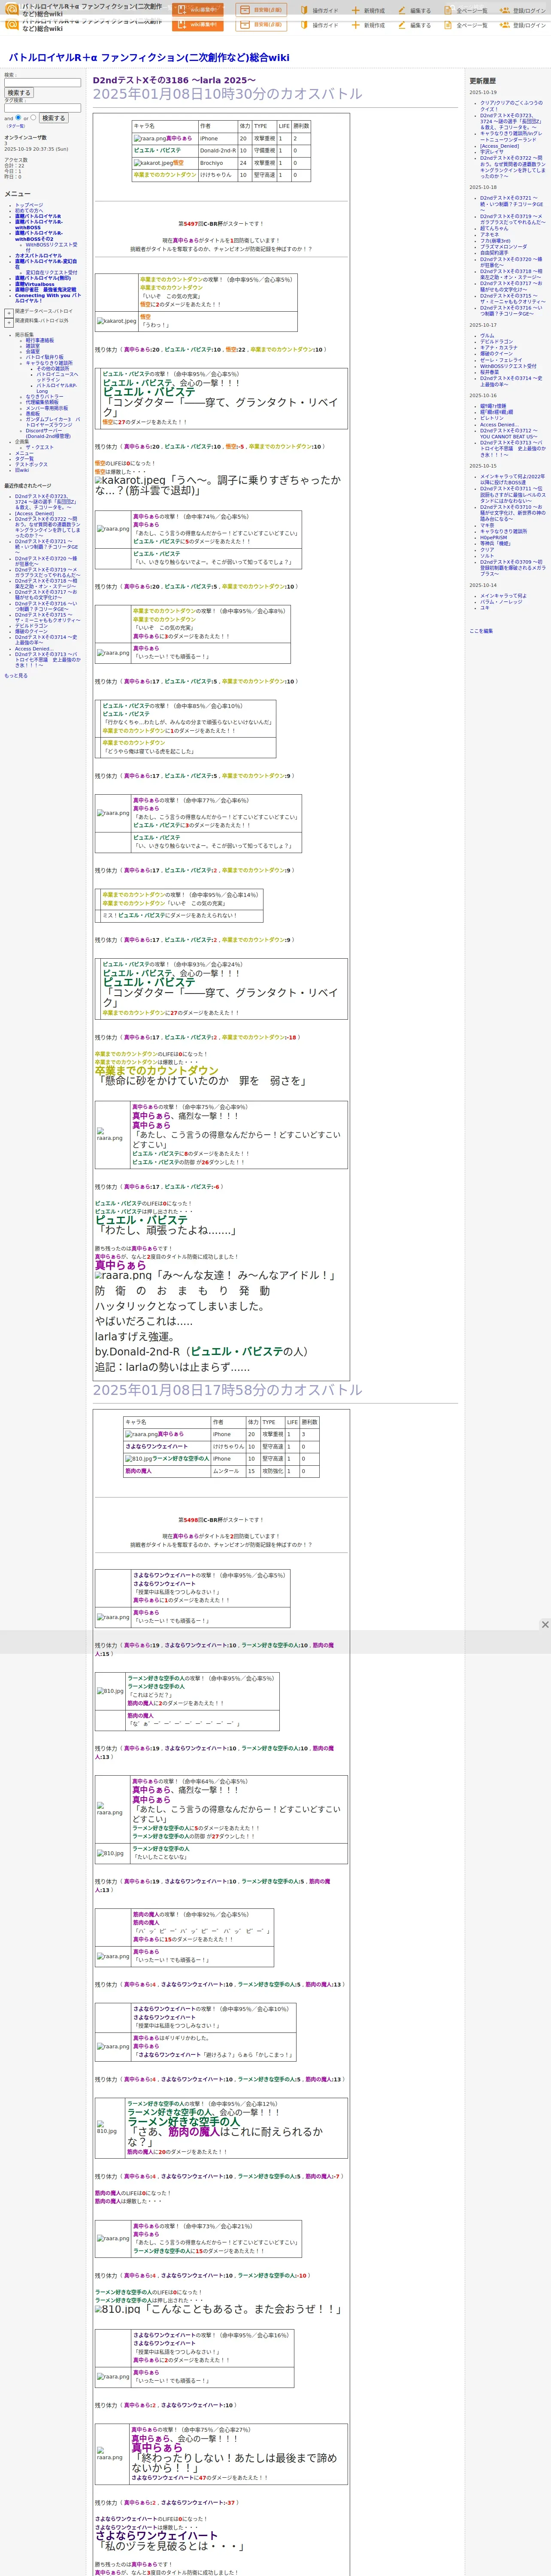The image size is (551, 2576).
Task: Open the (タグ一覧) link under search
Action: tap(16, 126)
